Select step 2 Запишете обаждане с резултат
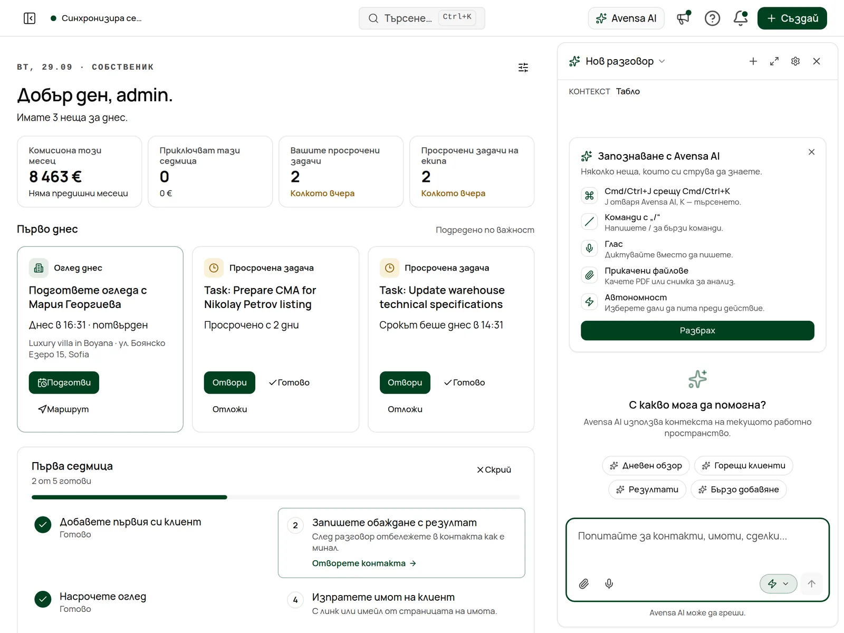The image size is (844, 633). (x=401, y=543)
